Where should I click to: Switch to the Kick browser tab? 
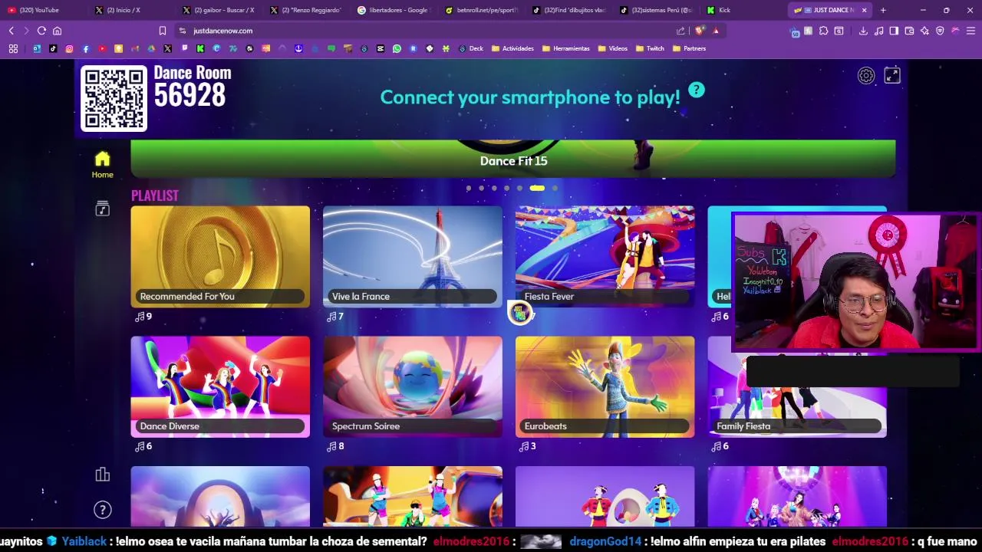746,10
